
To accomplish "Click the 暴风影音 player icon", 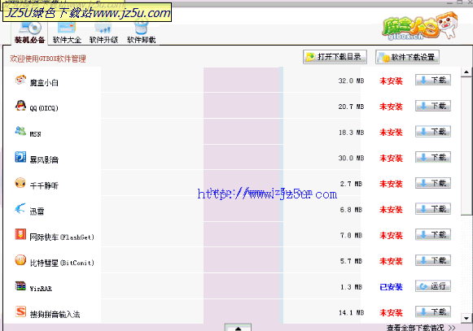I will (20, 157).
